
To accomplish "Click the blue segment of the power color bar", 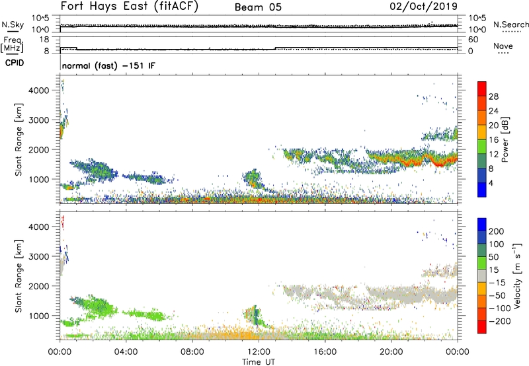I will 482,190.
